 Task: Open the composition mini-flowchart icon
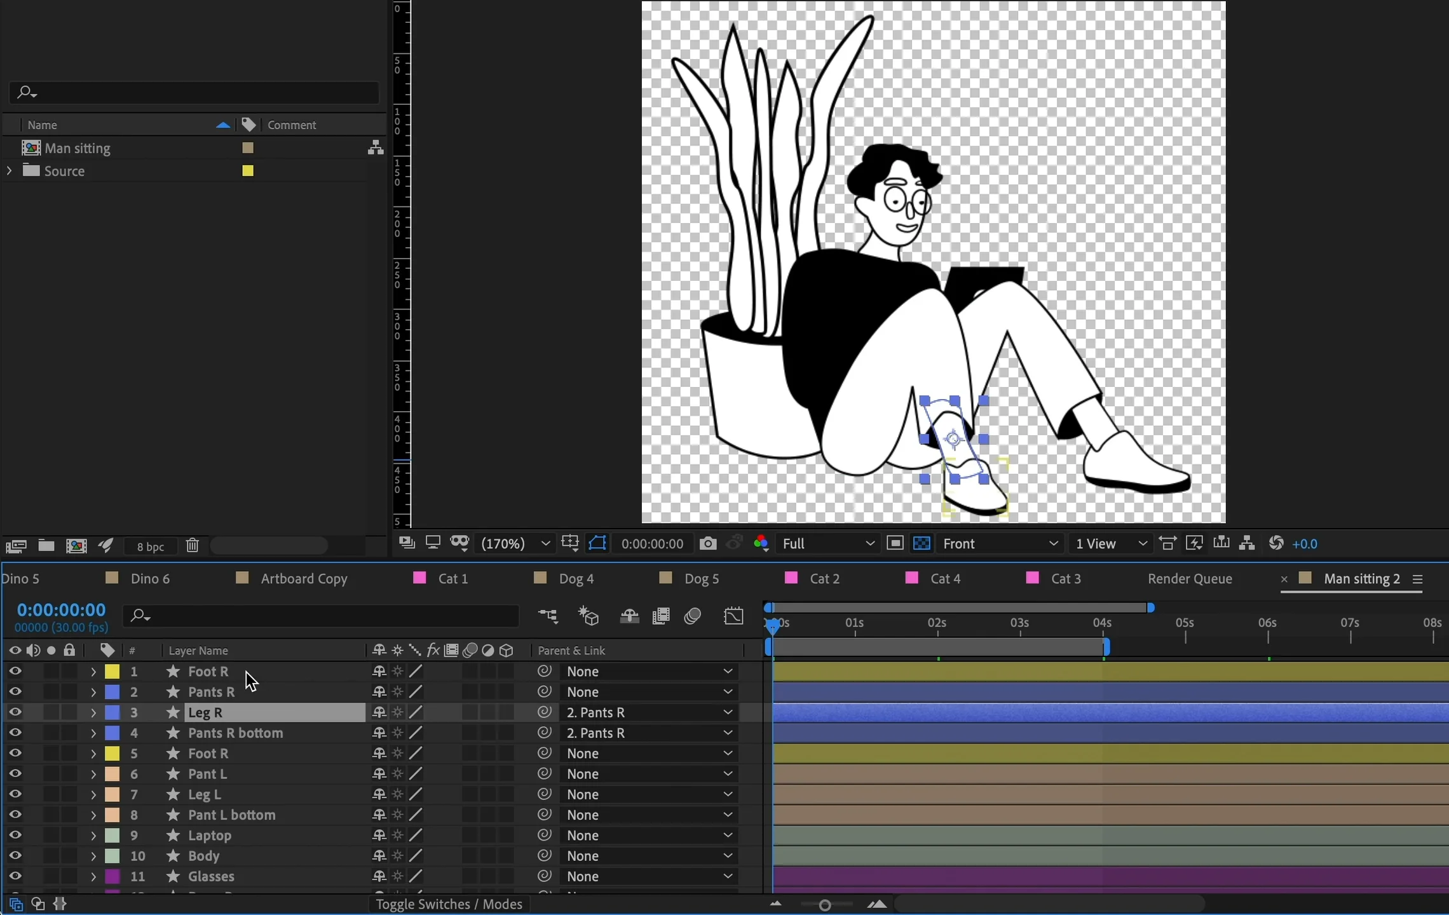tap(548, 616)
